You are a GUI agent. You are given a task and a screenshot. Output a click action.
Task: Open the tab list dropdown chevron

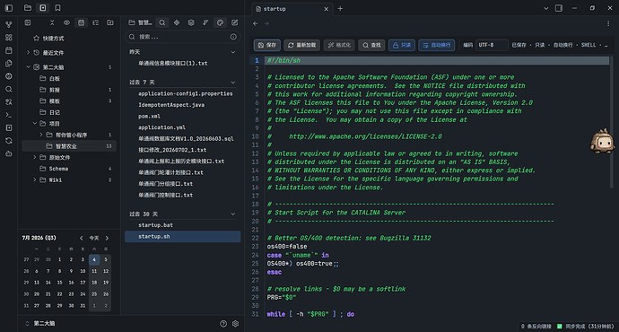tap(546, 8)
